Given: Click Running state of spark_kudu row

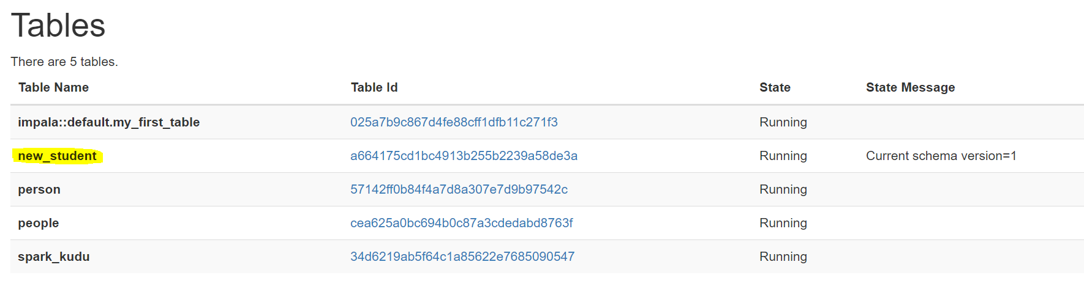Looking at the screenshot, I should [783, 257].
